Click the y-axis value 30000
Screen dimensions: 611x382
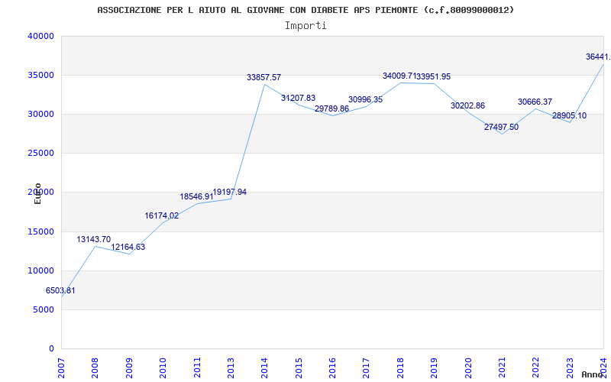coord(40,114)
